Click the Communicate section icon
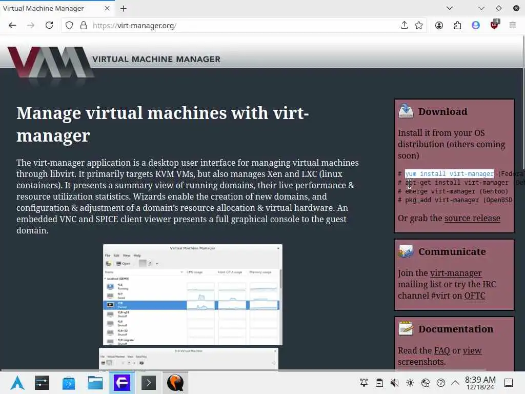This screenshot has height=394, width=525. coord(406,251)
